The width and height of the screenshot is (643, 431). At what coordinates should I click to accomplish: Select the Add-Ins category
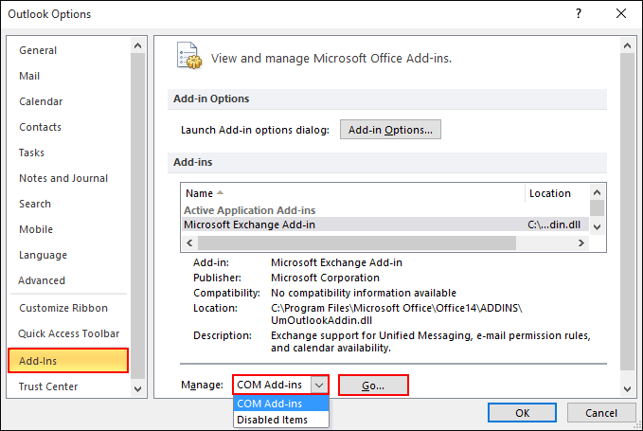[x=68, y=361]
